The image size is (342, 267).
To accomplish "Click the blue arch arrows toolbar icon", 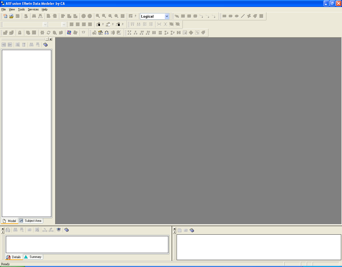I will (x=107, y=33).
